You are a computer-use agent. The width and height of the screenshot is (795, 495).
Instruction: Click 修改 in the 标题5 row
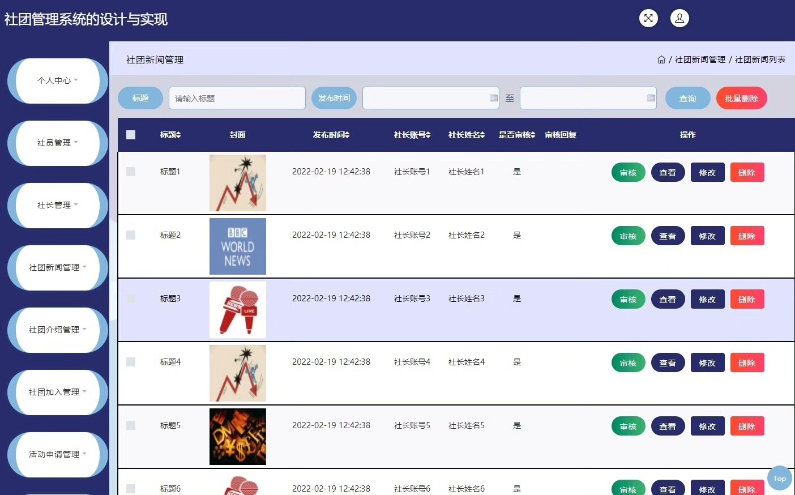click(708, 426)
